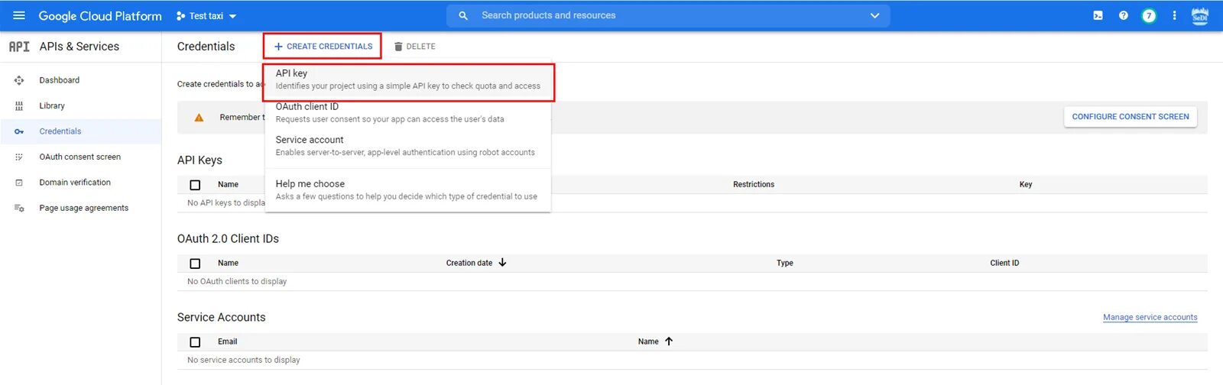1223x385 pixels.
Task: Choose OAuth client ID option
Action: pyautogui.click(x=408, y=113)
